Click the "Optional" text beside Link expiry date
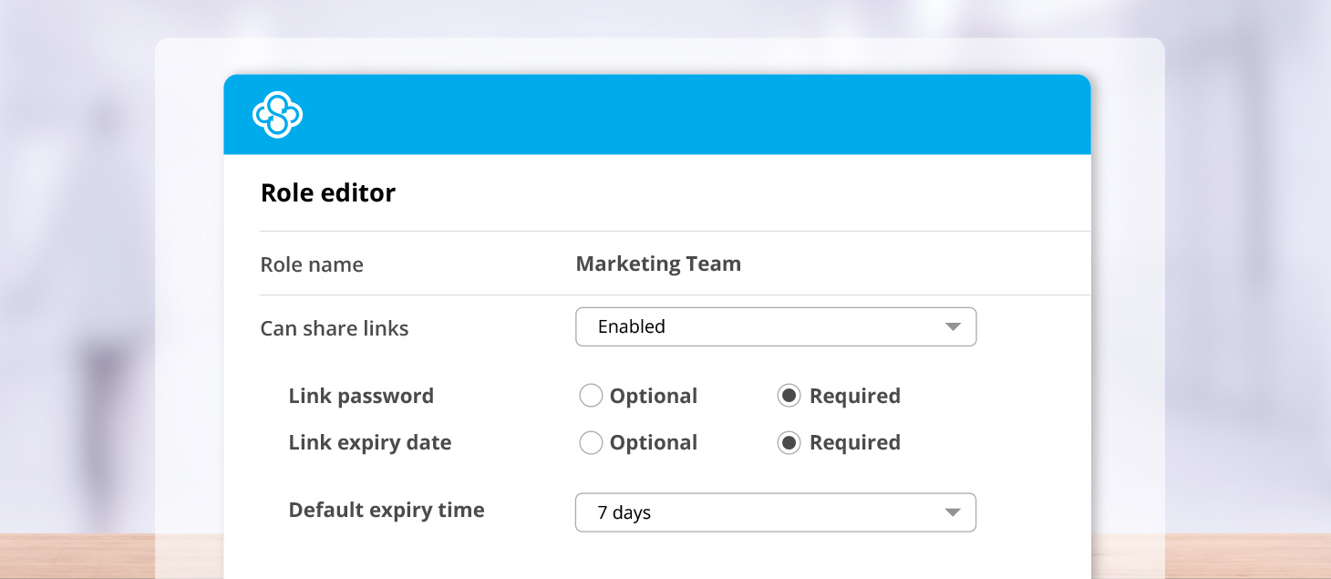This screenshot has height=579, width=1331. [x=652, y=442]
